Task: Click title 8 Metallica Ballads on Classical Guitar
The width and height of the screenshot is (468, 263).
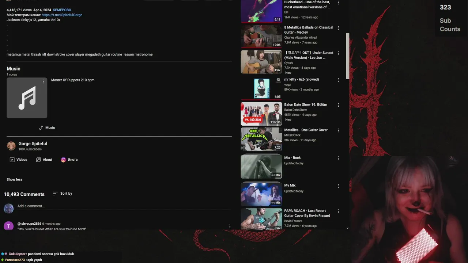Action: 309,30
